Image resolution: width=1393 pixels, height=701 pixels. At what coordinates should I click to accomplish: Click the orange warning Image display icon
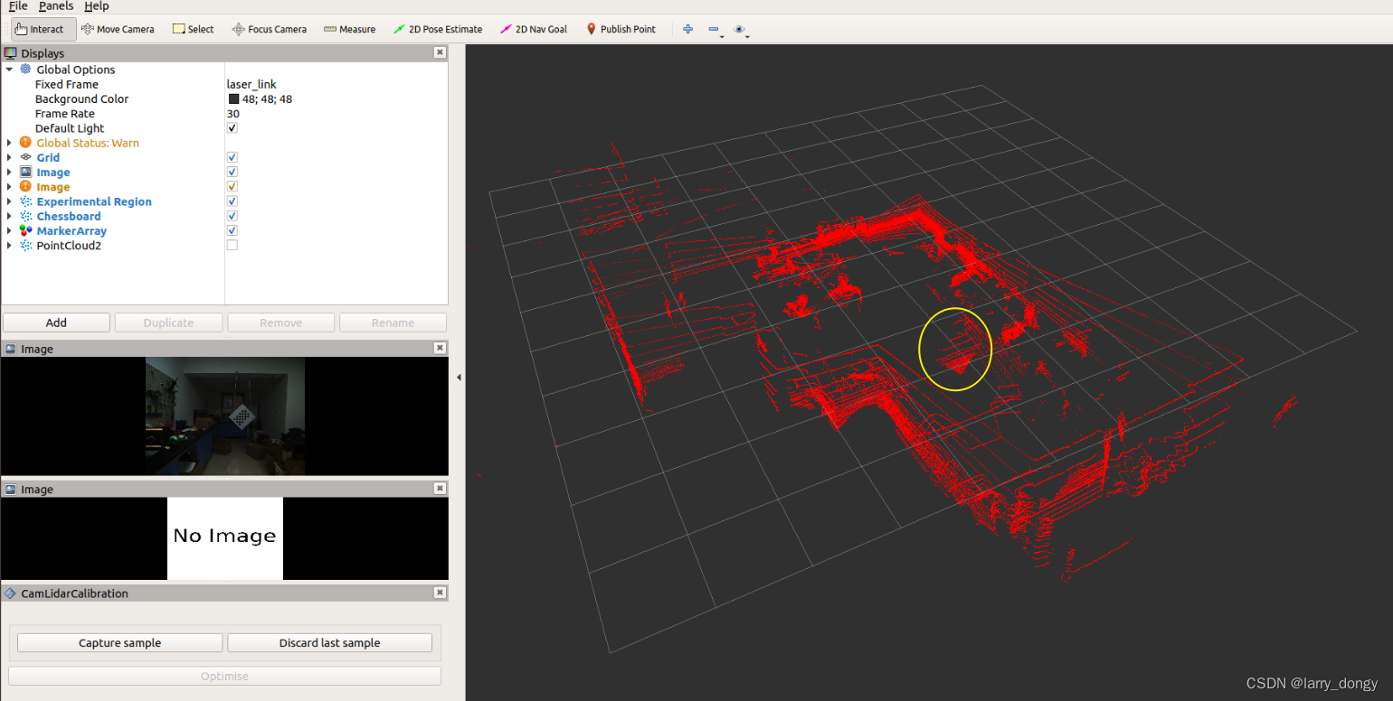pos(25,186)
